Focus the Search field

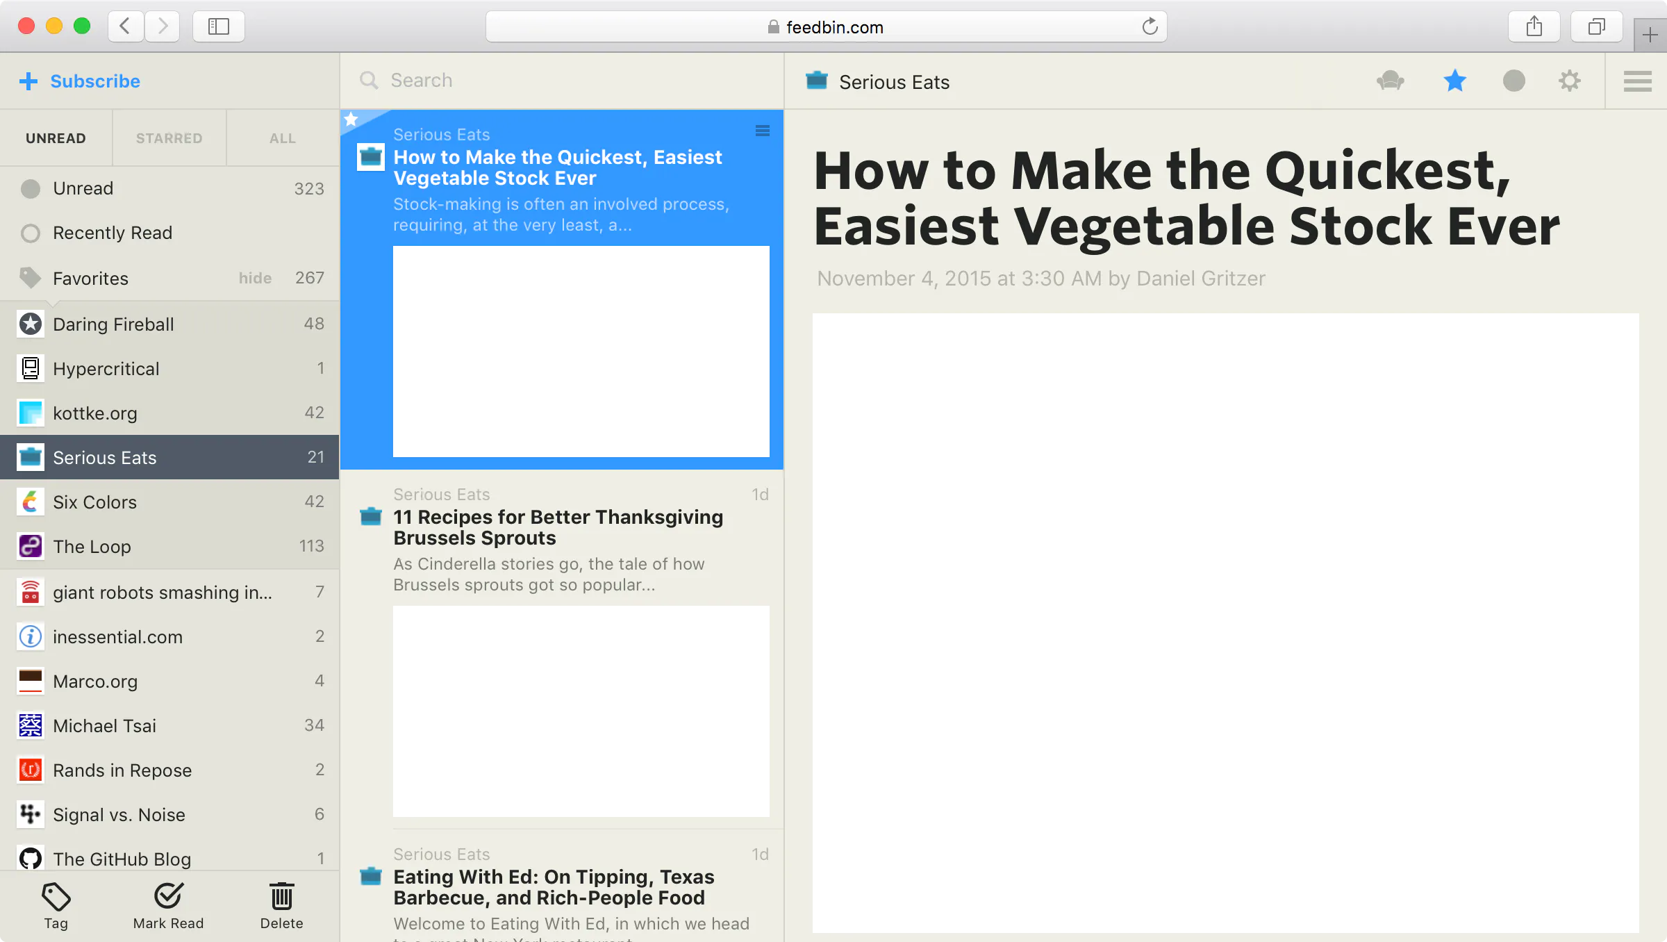point(562,81)
